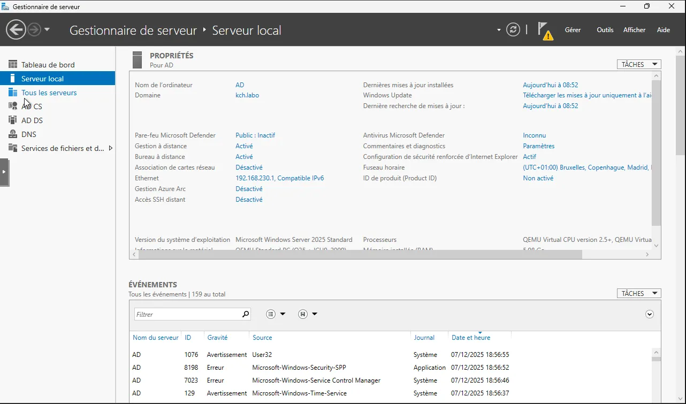Viewport: 686px width, 404px height.
Task: Sort events by Gravité column header
Action: pyautogui.click(x=217, y=338)
